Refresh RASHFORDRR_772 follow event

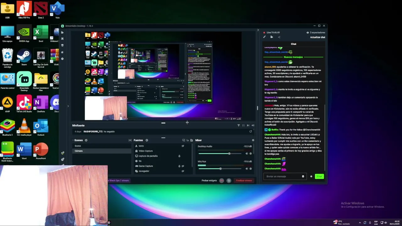pyautogui.click(x=251, y=132)
